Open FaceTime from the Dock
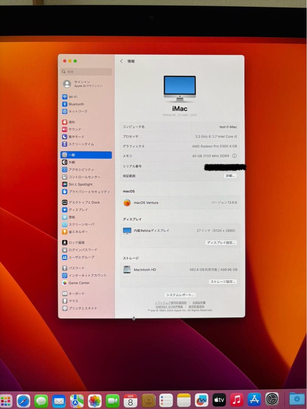307x409 pixels. 113,401
